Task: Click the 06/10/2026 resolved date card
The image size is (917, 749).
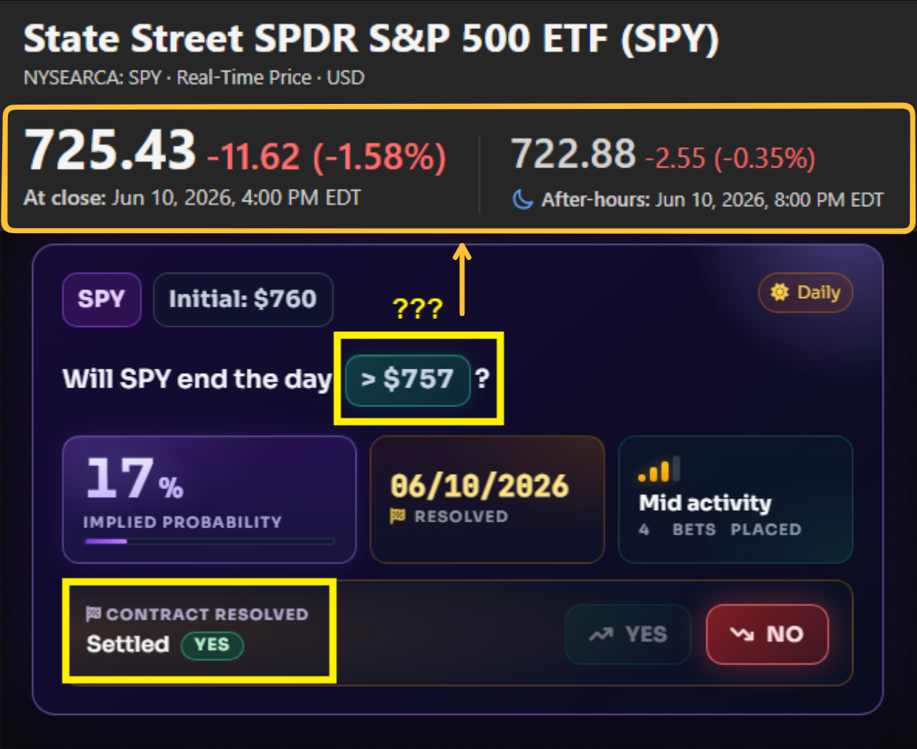Action: pos(487,499)
